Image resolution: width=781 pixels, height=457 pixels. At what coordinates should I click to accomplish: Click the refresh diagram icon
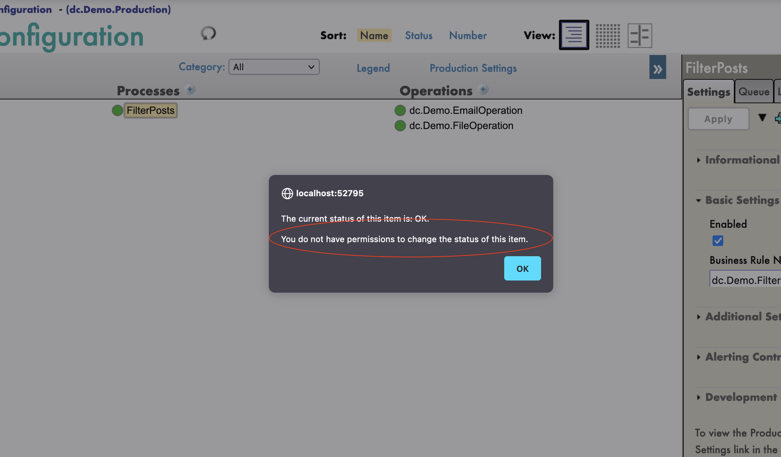(208, 33)
